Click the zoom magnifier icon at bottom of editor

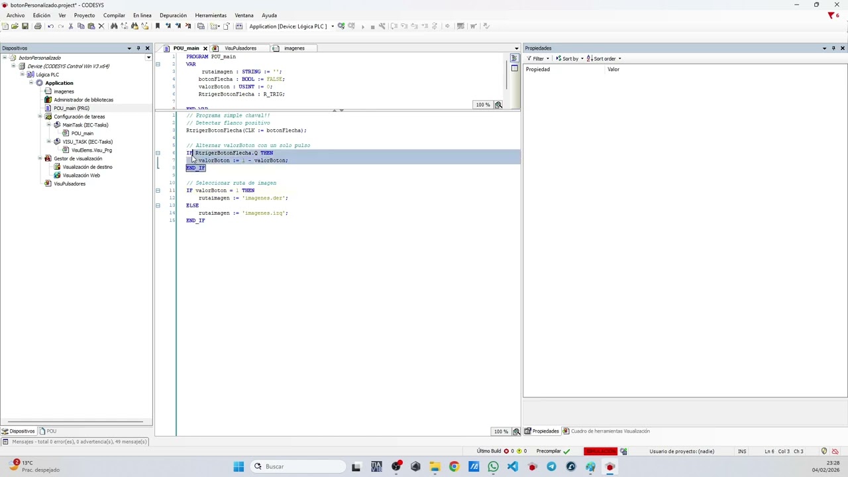pos(516,431)
